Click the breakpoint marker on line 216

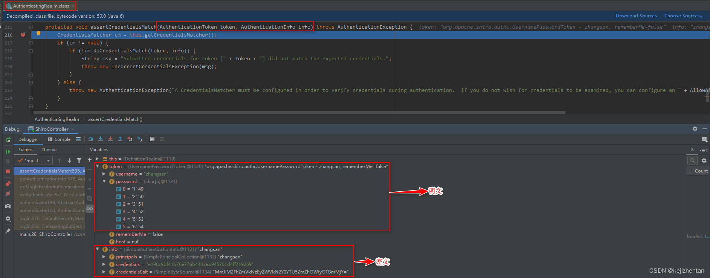23,35
